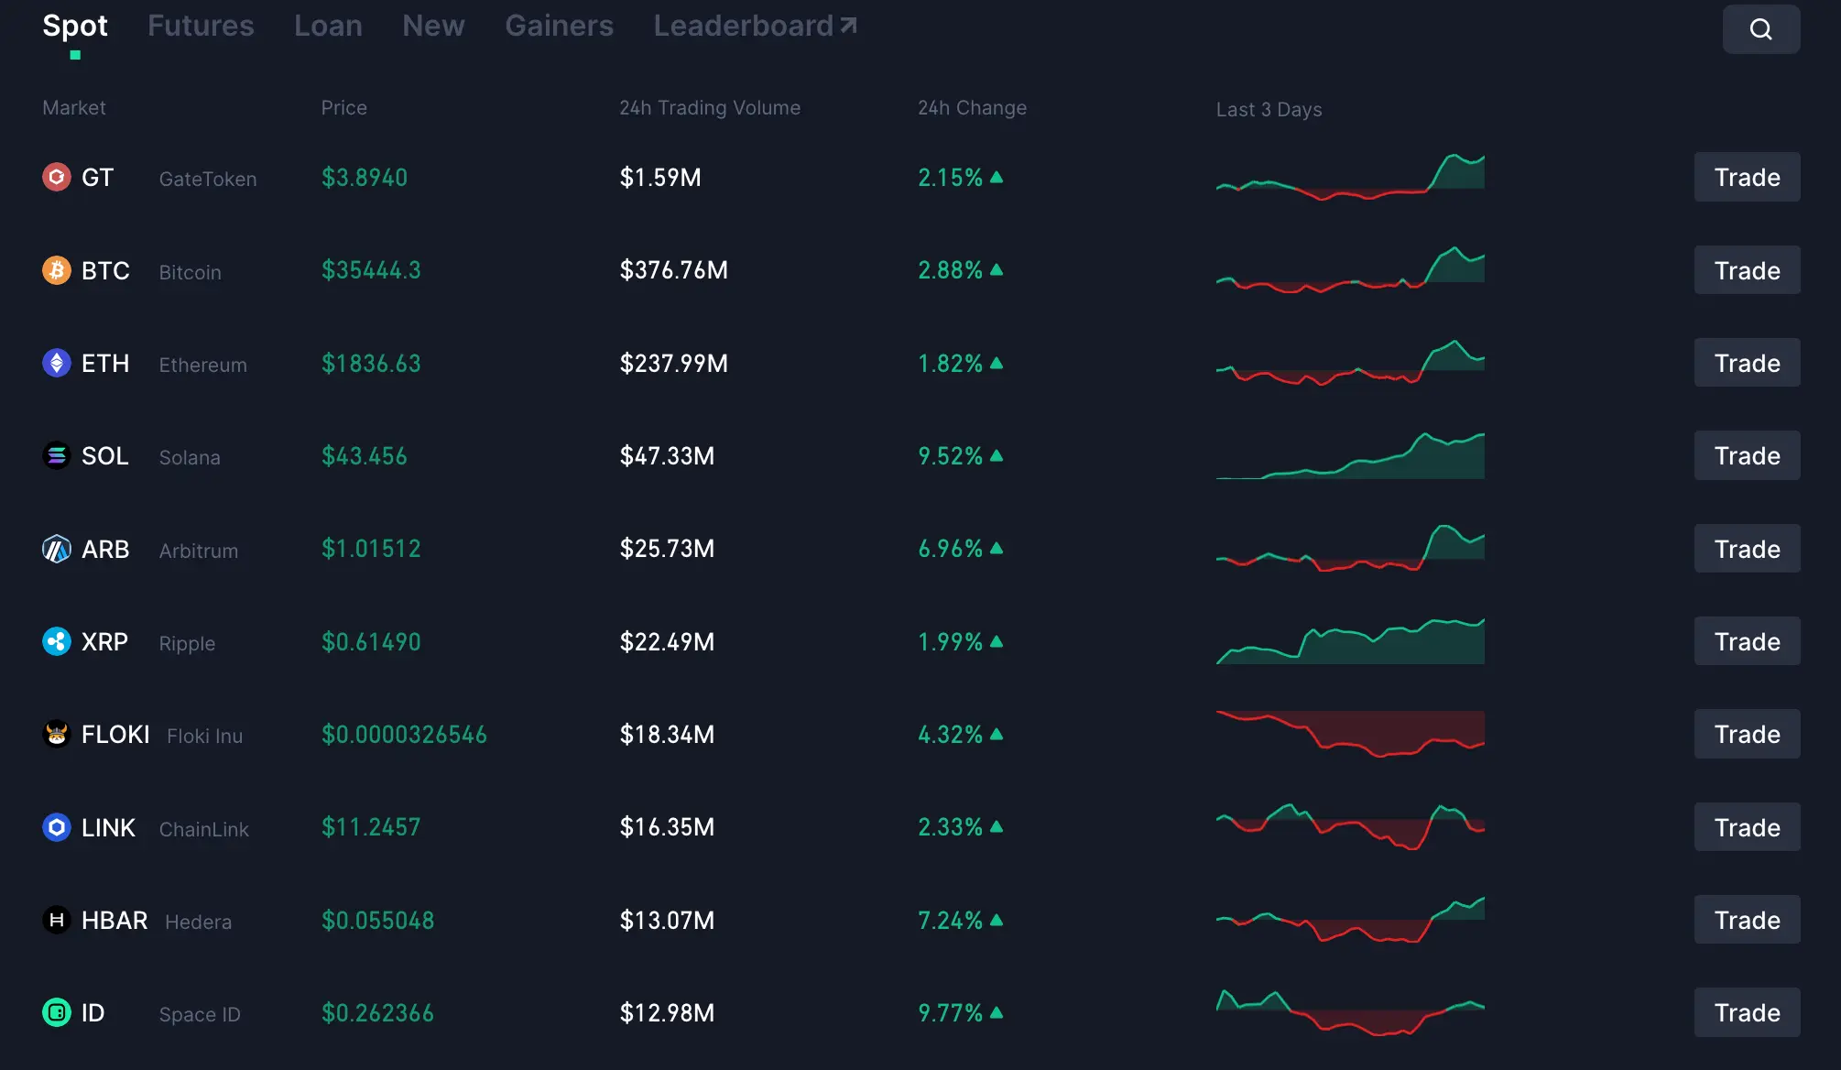Click the Solana coin logo
The height and width of the screenshot is (1070, 1841).
point(57,455)
